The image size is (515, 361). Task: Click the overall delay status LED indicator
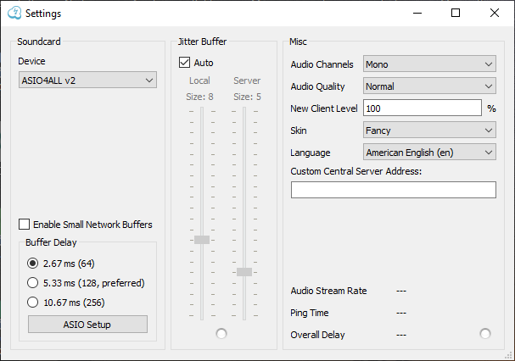coord(485,333)
